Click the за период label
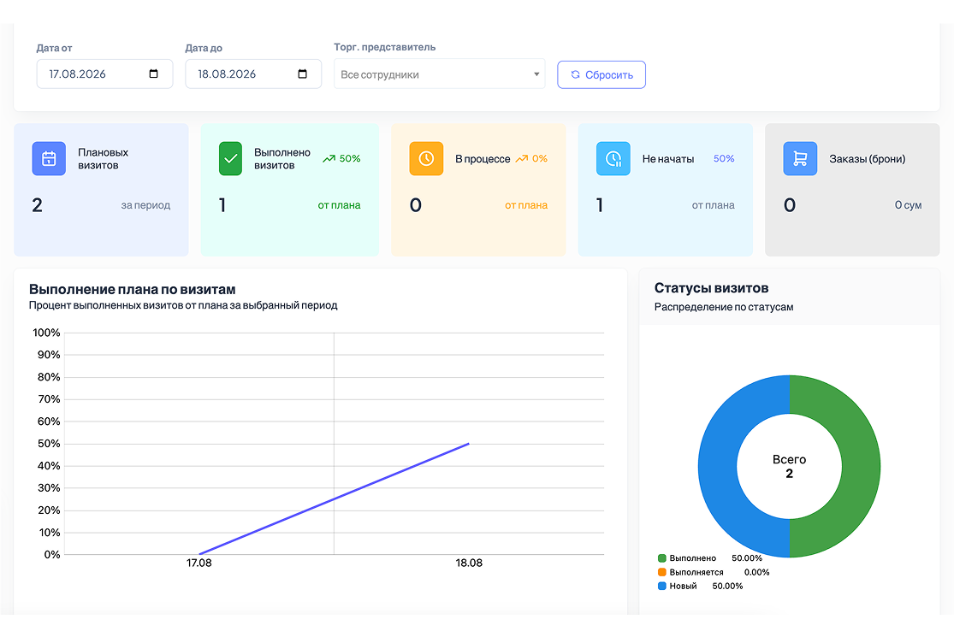 click(x=145, y=205)
